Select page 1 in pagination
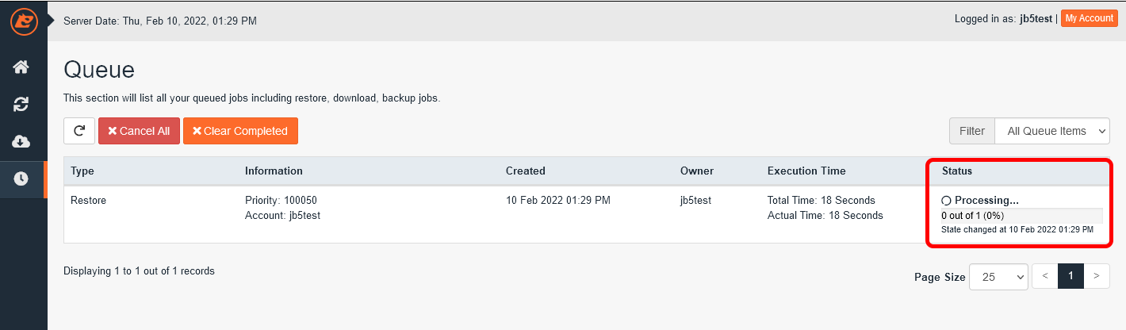The image size is (1126, 330). point(1070,276)
